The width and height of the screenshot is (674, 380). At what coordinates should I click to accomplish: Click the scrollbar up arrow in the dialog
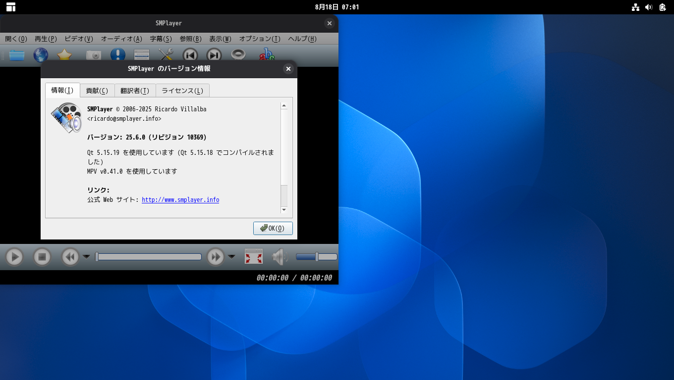(x=284, y=105)
